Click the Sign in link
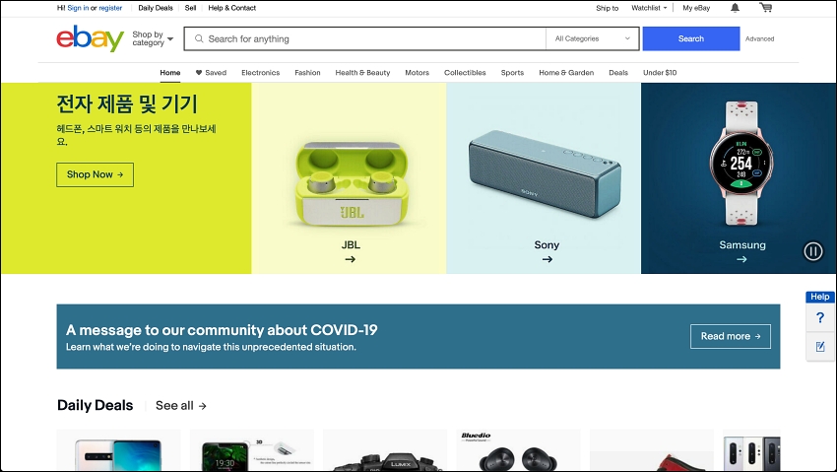 click(x=78, y=8)
